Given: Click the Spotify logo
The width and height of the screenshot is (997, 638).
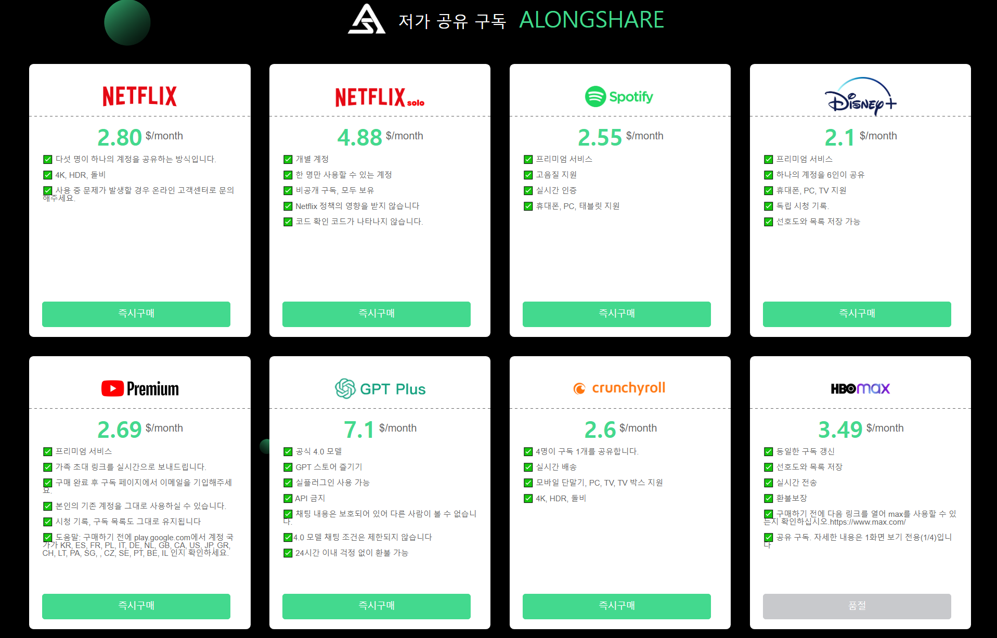Looking at the screenshot, I should (619, 96).
